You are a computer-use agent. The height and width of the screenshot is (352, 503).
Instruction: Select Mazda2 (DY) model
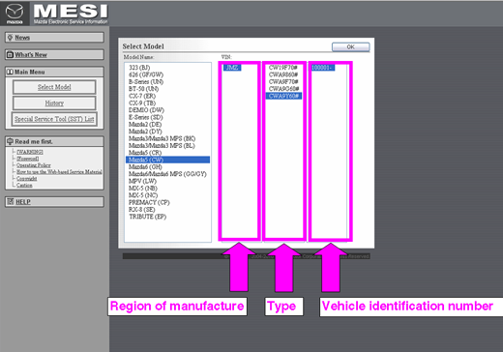pos(145,132)
